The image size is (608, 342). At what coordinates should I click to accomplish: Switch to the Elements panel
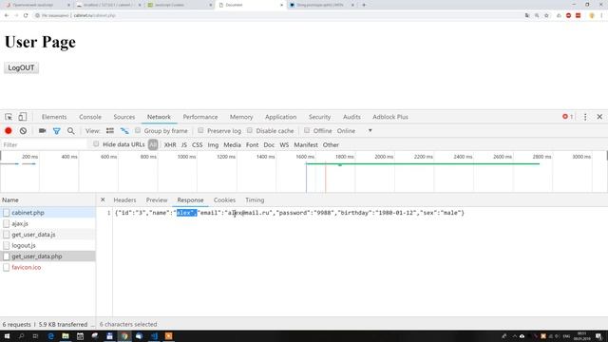click(x=54, y=117)
